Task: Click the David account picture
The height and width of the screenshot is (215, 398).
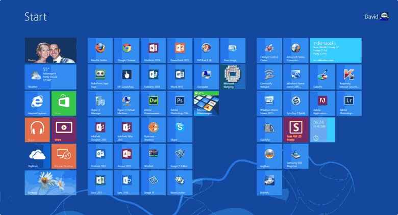Action: 384,17
